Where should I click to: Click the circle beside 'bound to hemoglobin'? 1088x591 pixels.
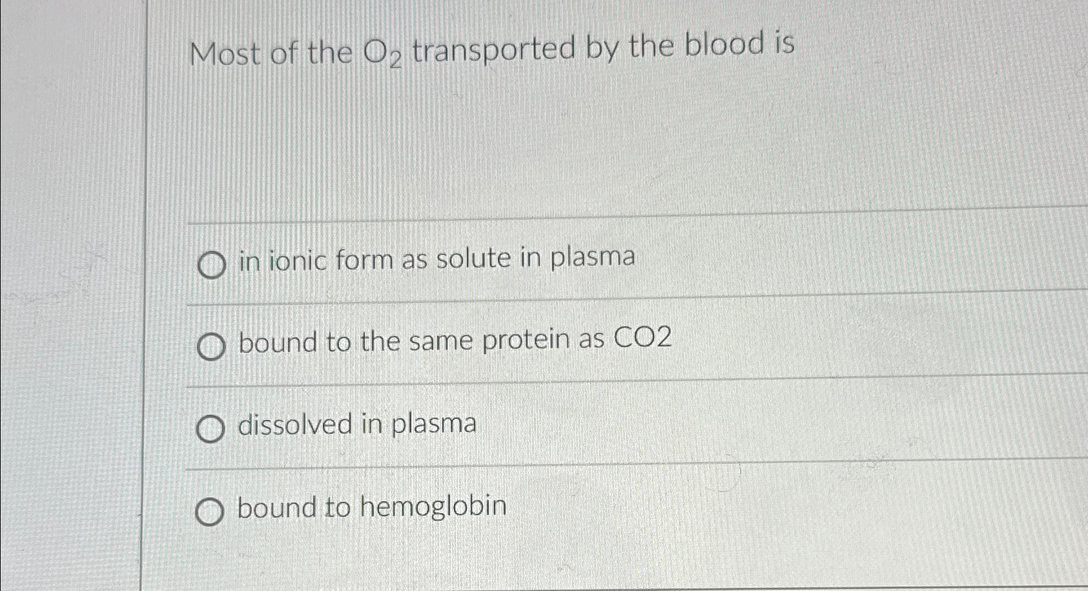210,511
